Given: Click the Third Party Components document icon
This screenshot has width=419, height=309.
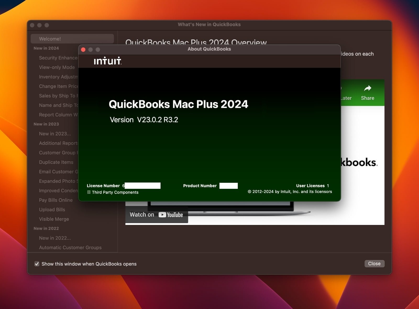Looking at the screenshot, I should click(x=89, y=192).
